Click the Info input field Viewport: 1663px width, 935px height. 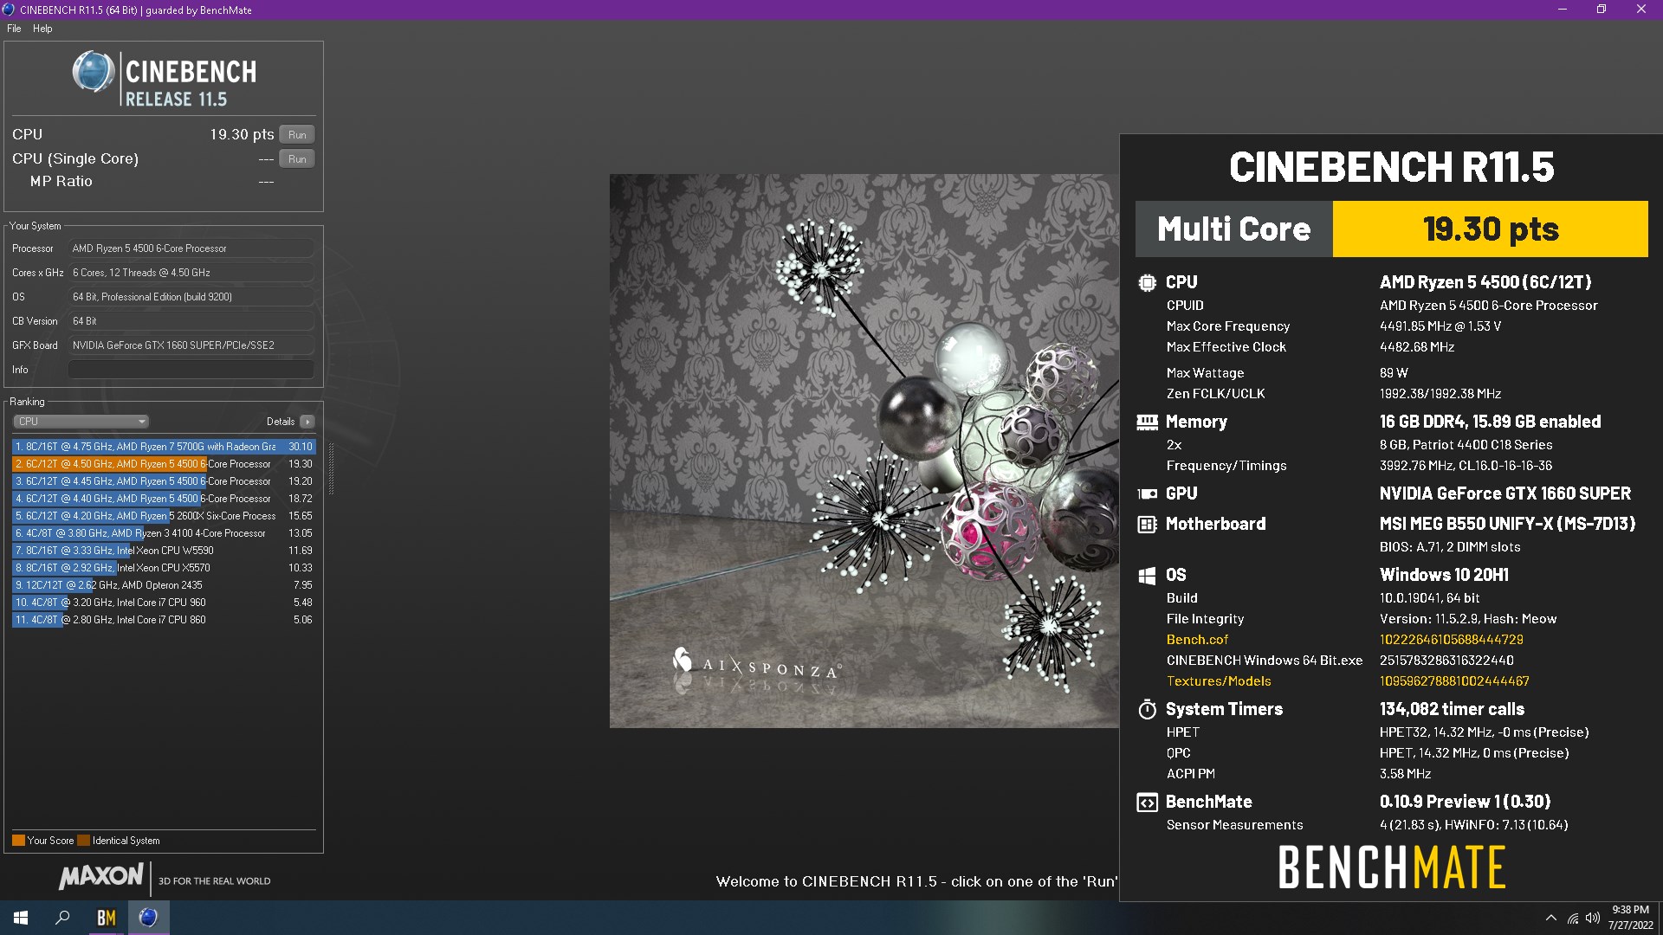(191, 370)
